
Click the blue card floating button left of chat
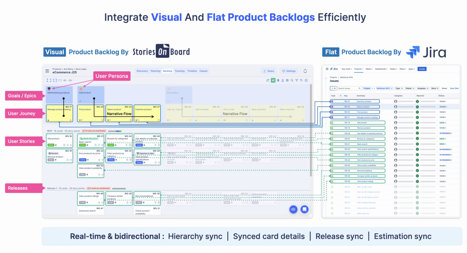pos(293,209)
